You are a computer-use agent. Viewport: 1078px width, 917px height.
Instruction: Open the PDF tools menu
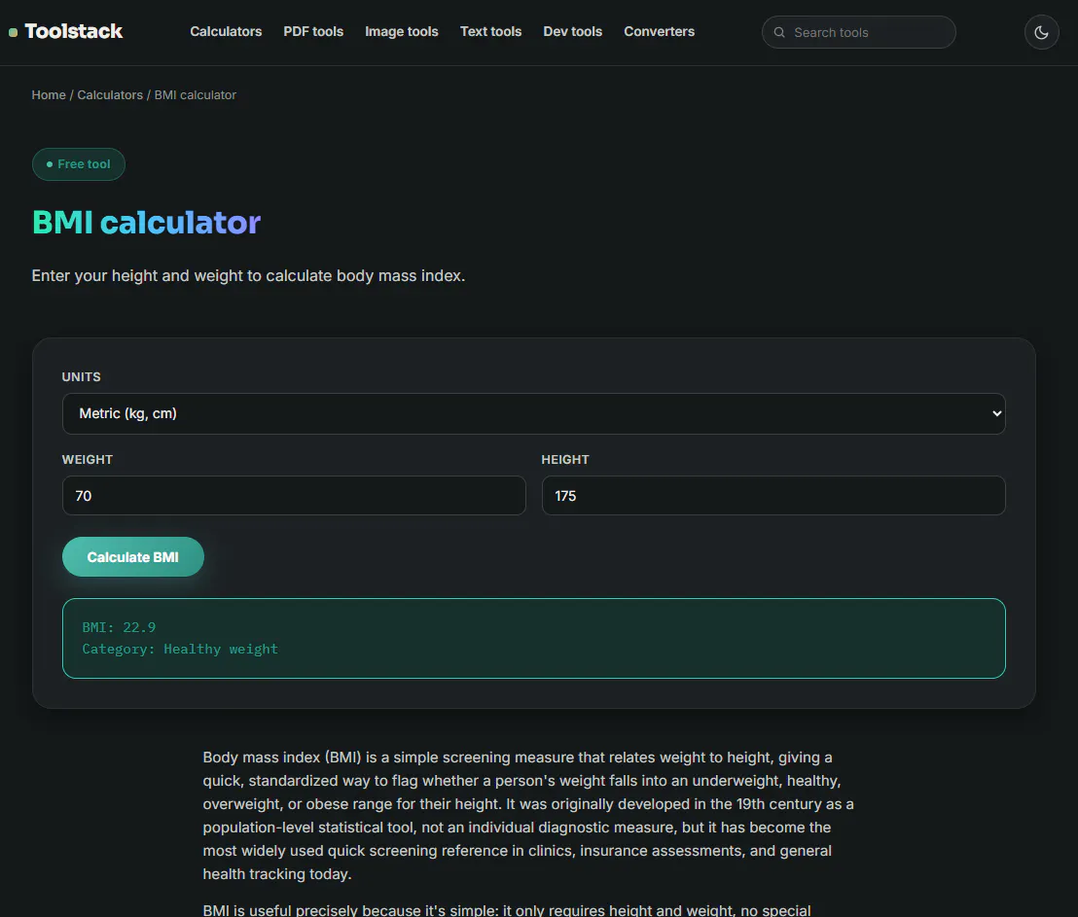pyautogui.click(x=313, y=32)
